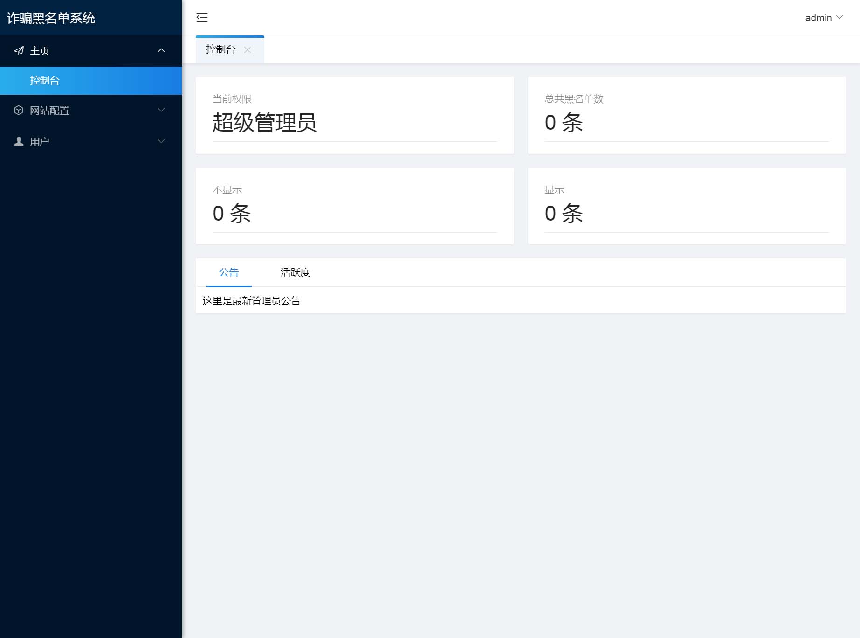860x638 pixels.
Task: Click the 控制台 workspace tab
Action: coord(220,50)
